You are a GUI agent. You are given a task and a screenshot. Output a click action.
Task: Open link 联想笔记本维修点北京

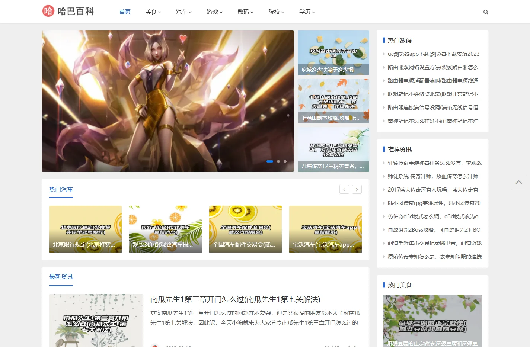[433, 94]
